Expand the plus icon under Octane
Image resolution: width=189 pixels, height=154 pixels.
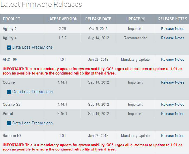point(9,92)
